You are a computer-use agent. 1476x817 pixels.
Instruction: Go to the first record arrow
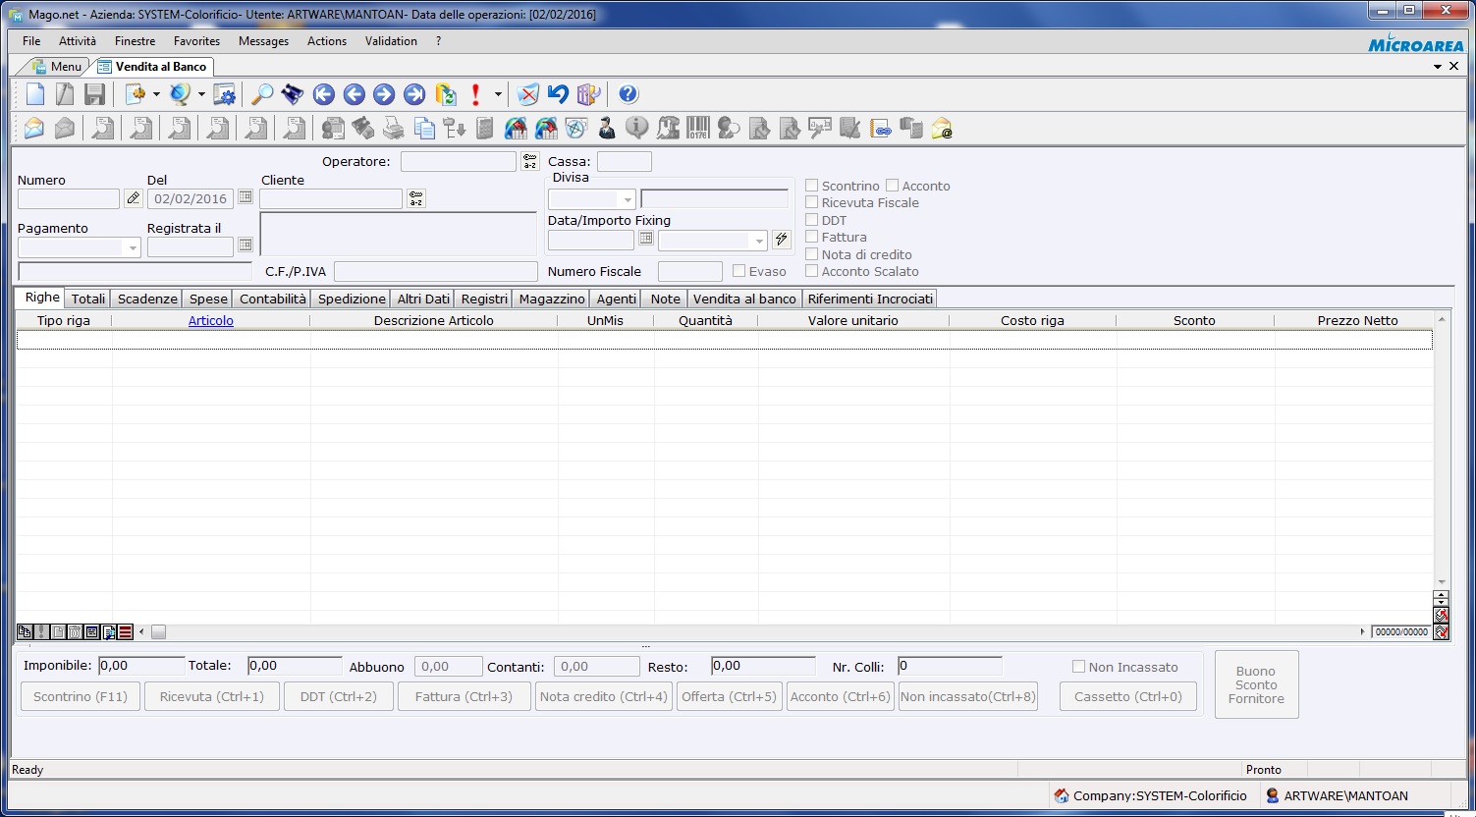[x=324, y=94]
